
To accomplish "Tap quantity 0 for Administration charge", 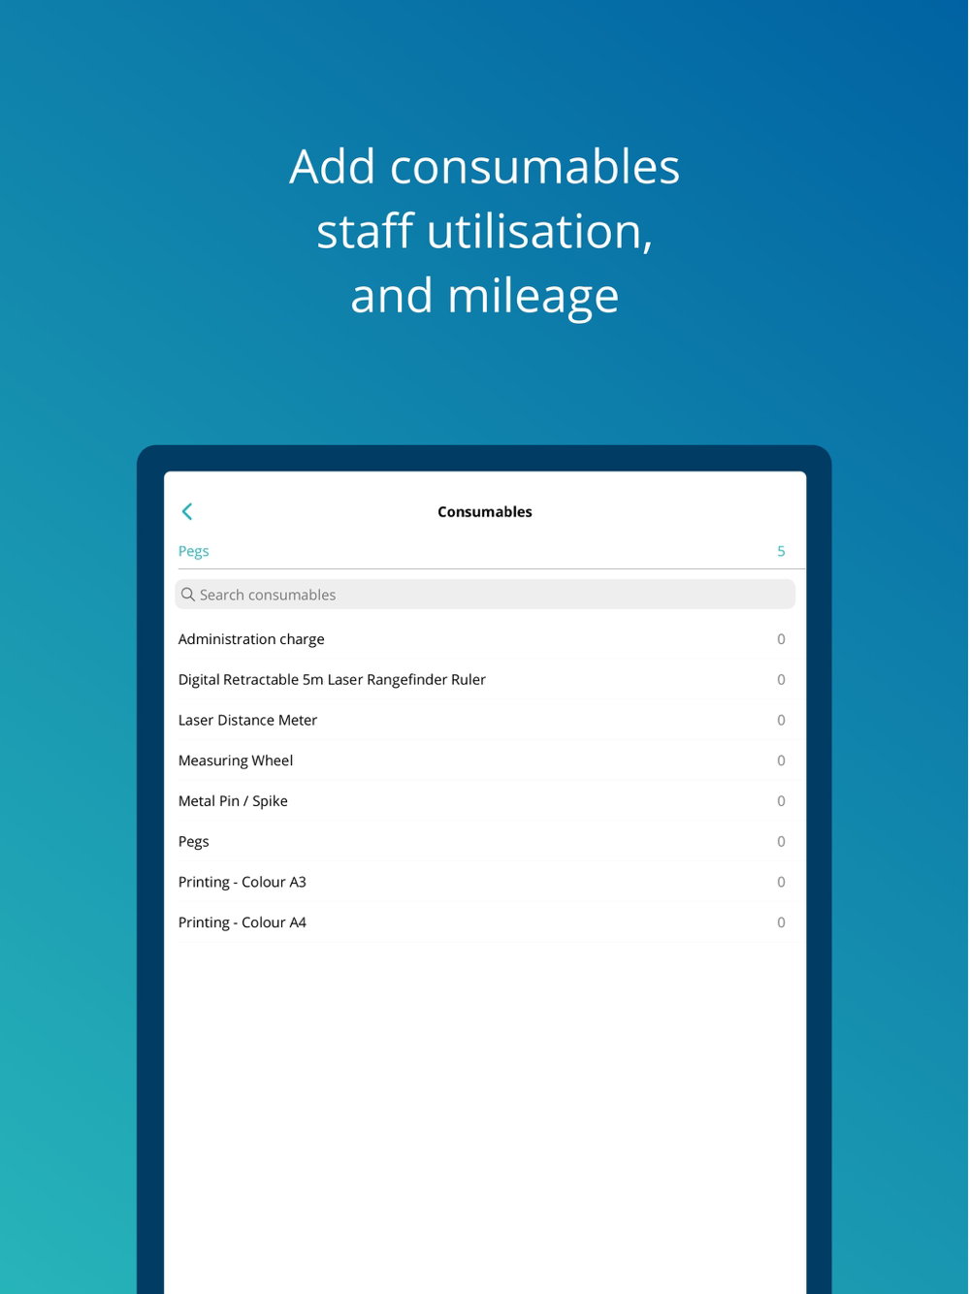I will point(781,639).
